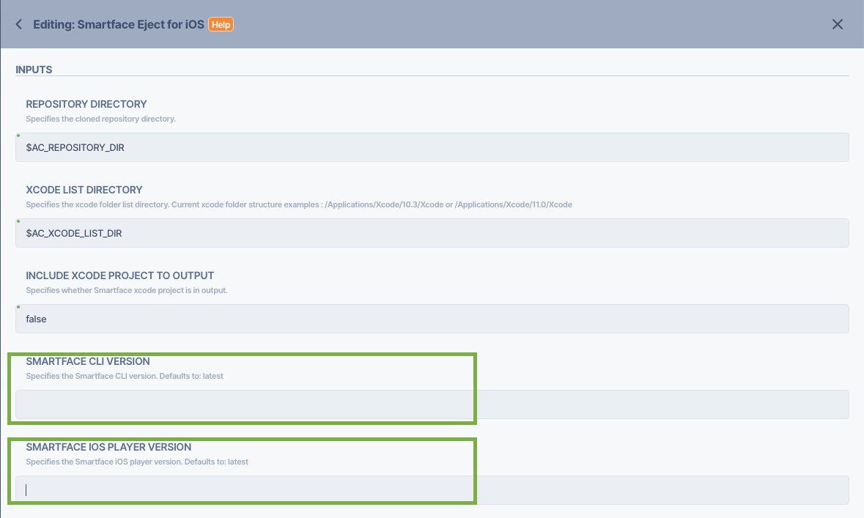Click the Smartface CLI Version input field

point(432,404)
